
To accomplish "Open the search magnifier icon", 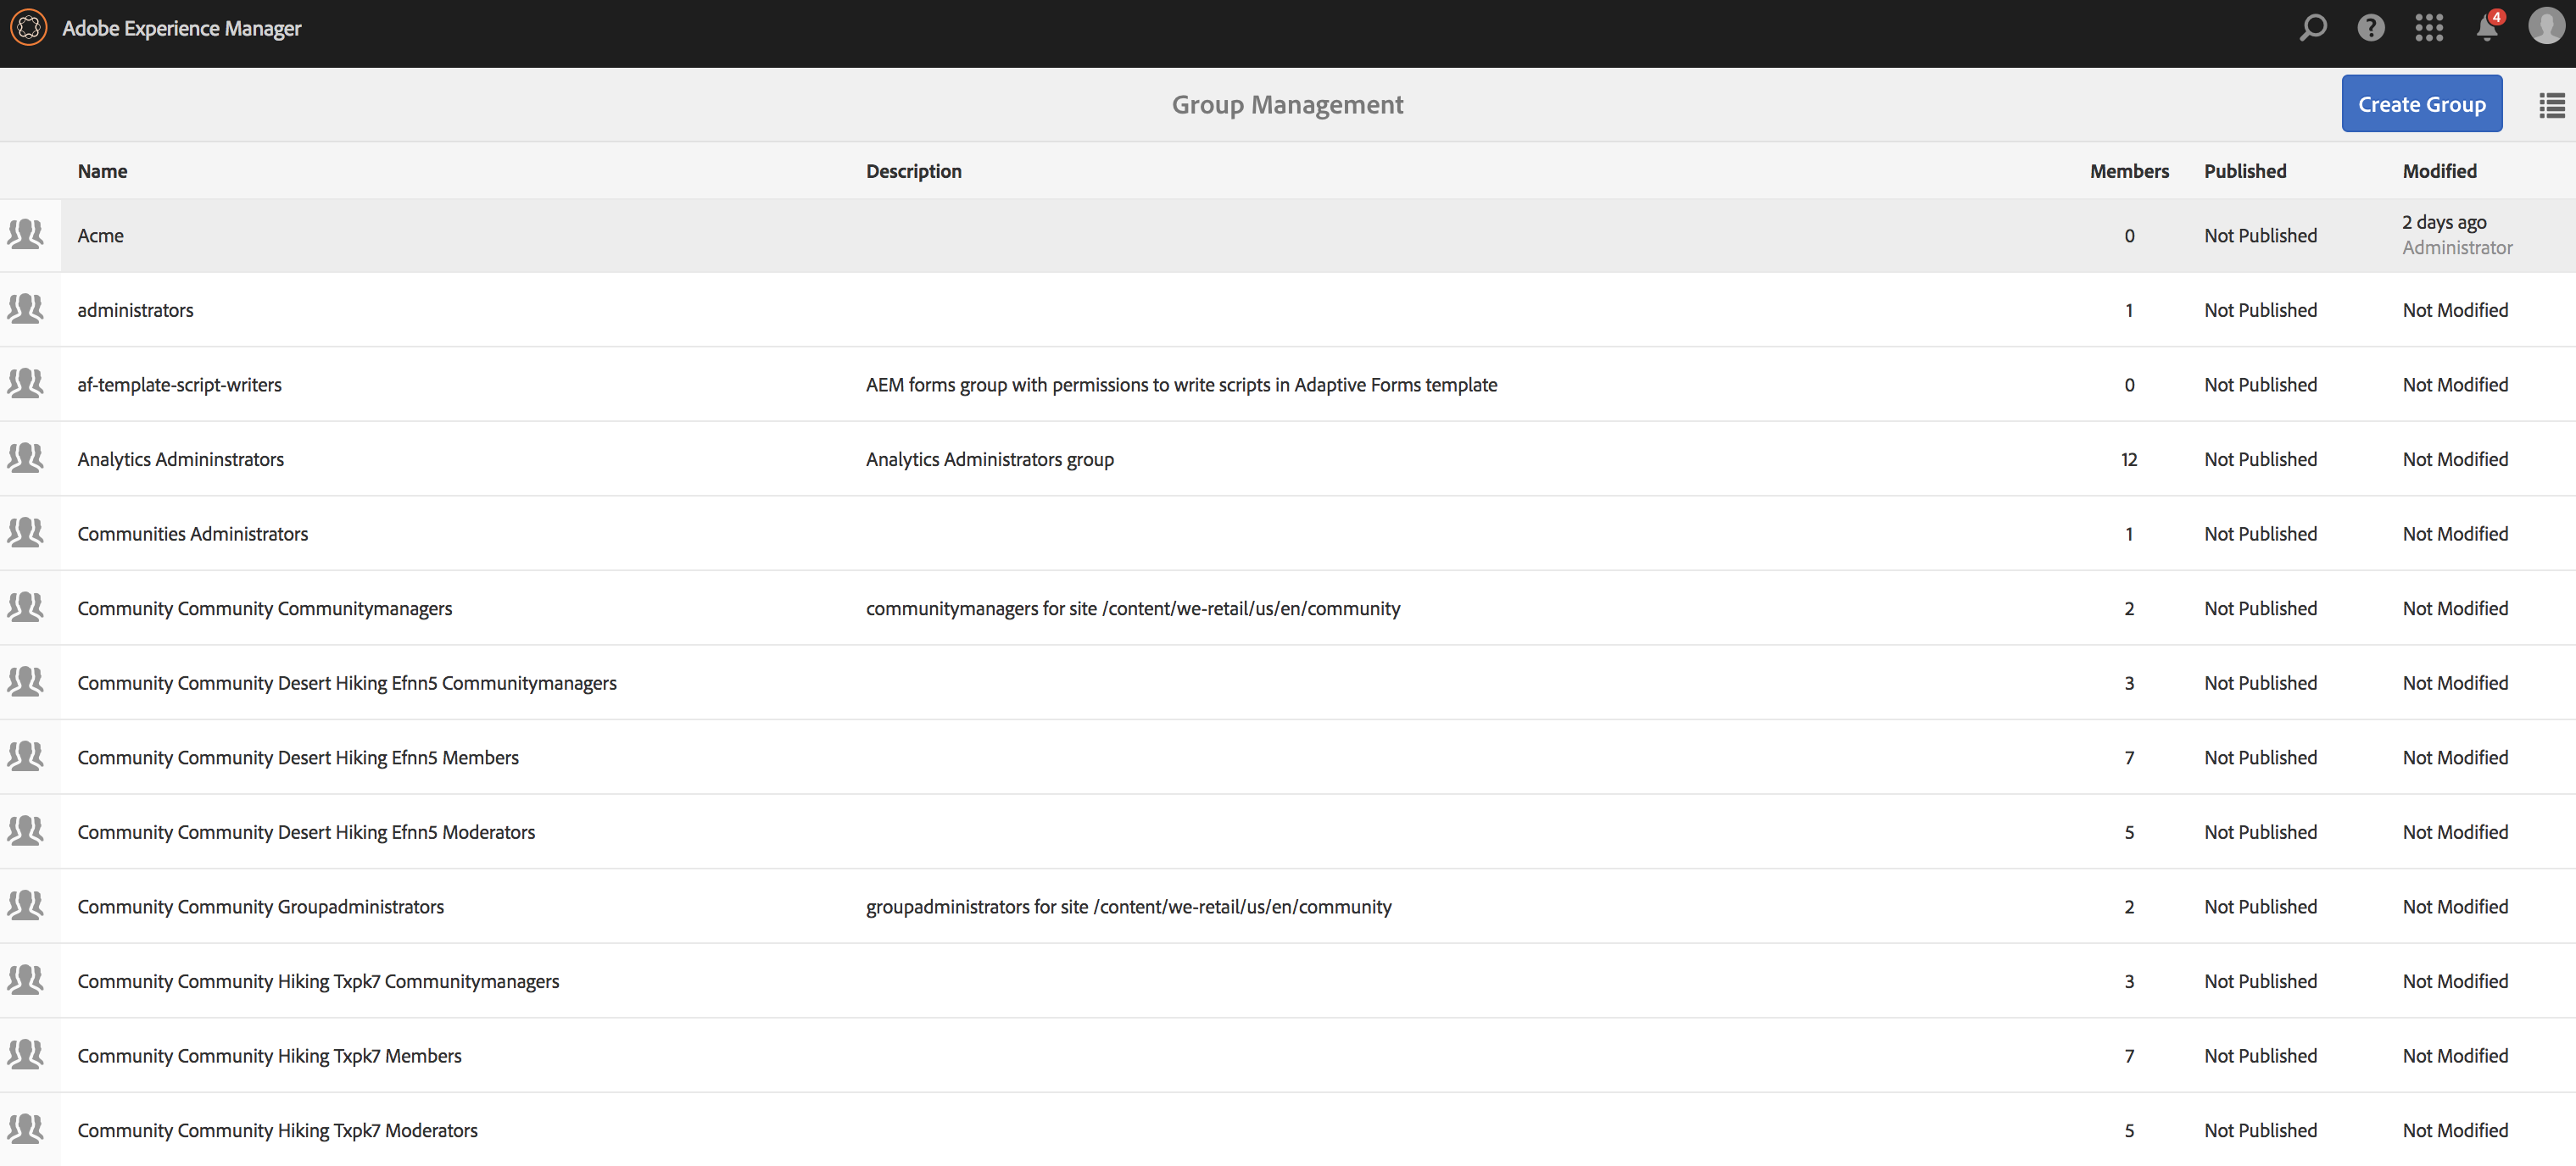I will 2312,28.
